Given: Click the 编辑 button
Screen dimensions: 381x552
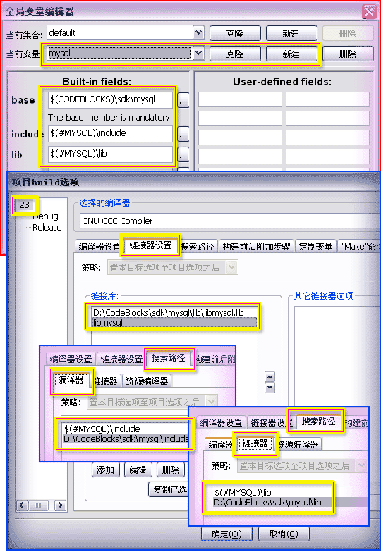Looking at the screenshot, I should click(x=138, y=470).
